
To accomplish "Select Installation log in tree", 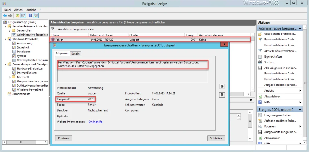I will click(x=24, y=52).
